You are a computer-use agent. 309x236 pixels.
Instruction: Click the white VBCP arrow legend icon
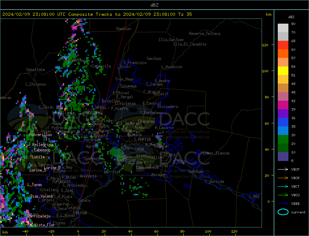coord(283,169)
